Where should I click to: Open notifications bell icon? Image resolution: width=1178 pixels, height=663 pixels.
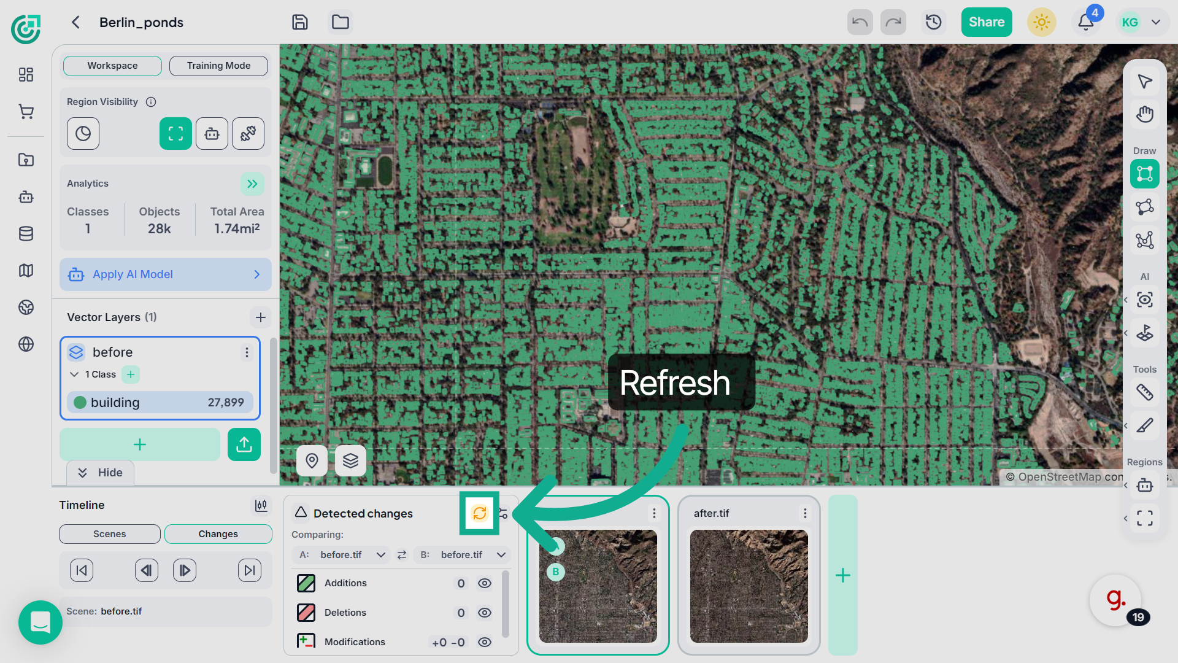tap(1086, 23)
